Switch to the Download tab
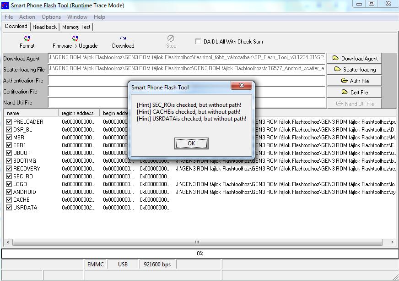The height and width of the screenshot is (281, 399). tap(16, 26)
